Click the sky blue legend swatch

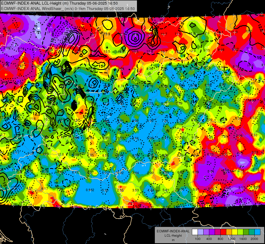(x=258, y=232)
